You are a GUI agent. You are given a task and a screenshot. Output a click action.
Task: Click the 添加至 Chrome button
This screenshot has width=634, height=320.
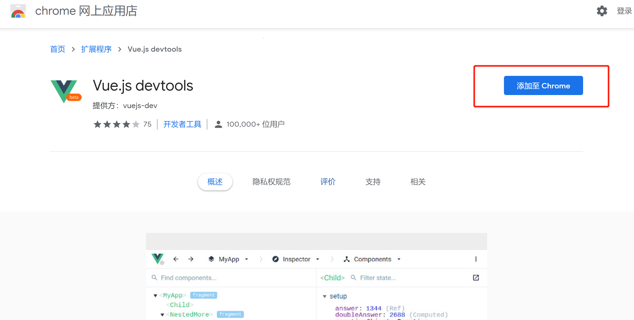pos(543,86)
